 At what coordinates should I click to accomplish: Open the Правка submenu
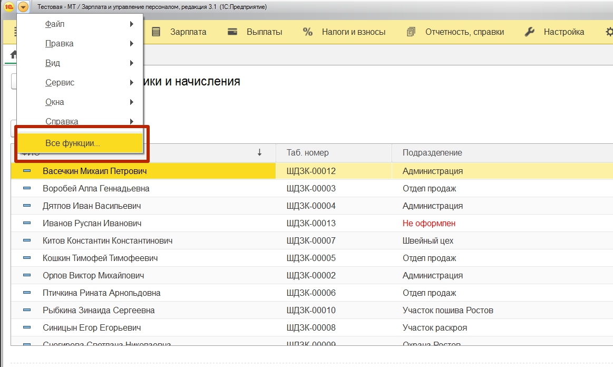pyautogui.click(x=80, y=43)
